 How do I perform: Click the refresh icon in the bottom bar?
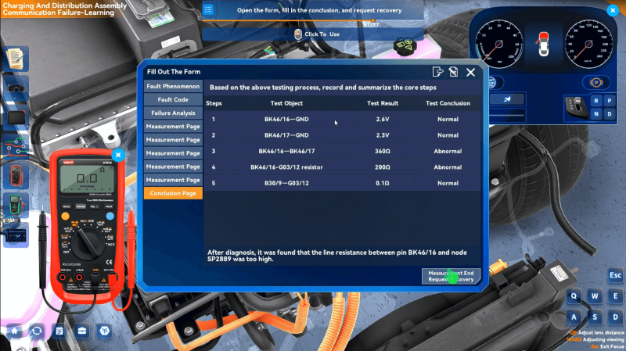point(37,331)
